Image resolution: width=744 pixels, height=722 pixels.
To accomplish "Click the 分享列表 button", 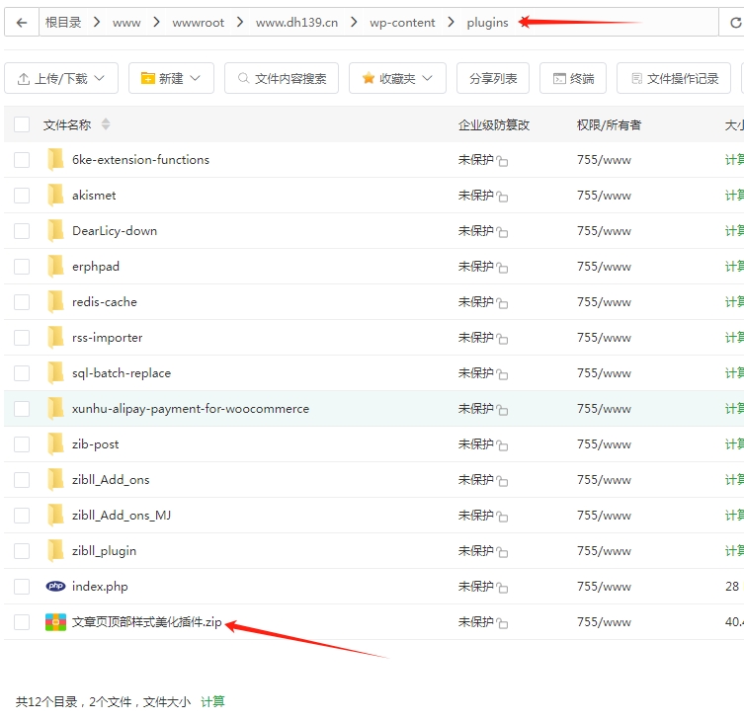I will click(493, 78).
